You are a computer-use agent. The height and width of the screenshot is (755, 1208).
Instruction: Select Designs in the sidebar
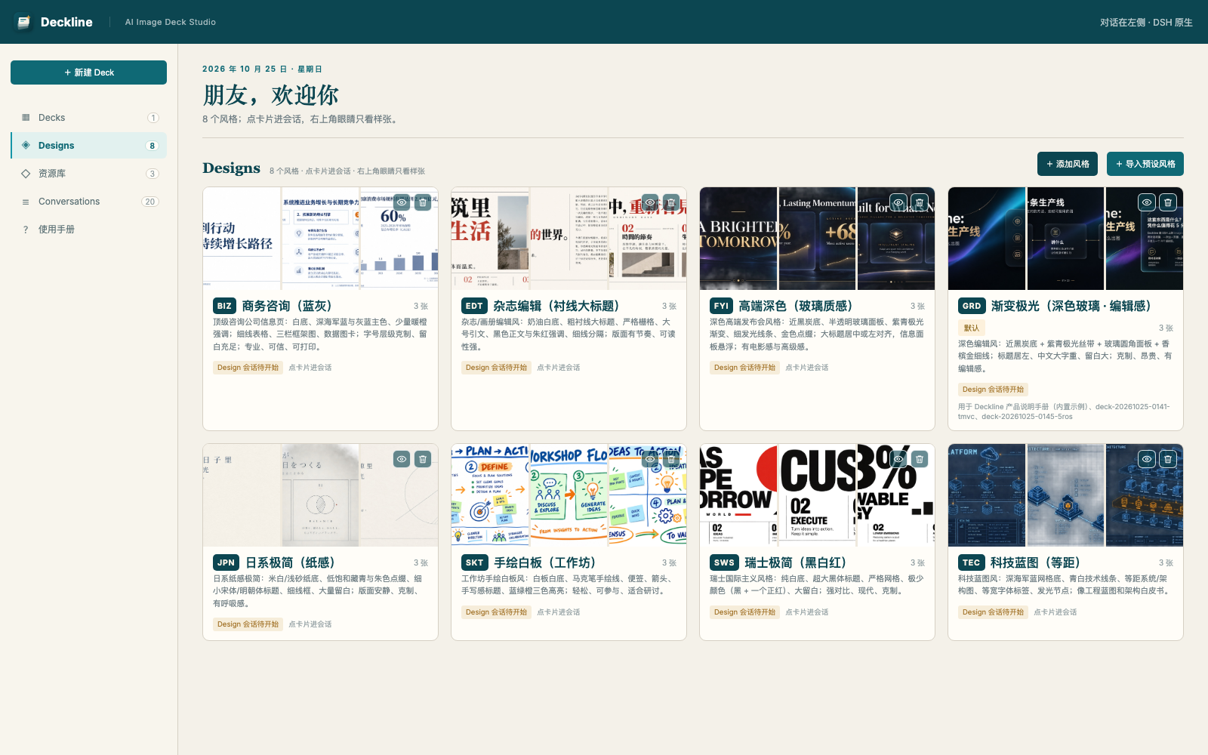click(88, 146)
